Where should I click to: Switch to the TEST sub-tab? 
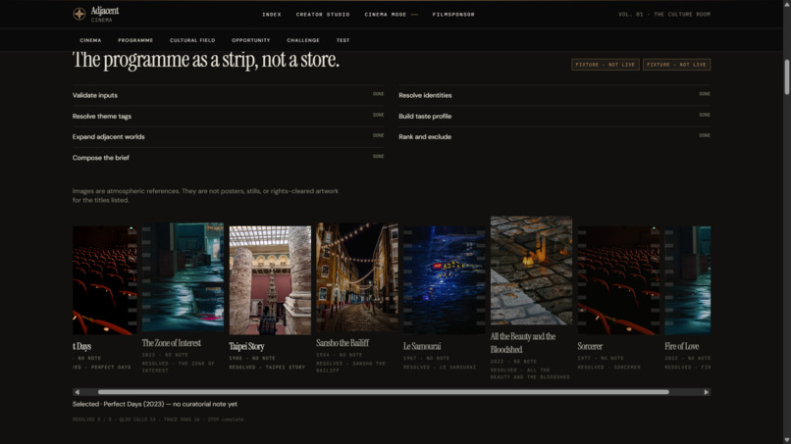[x=343, y=40]
